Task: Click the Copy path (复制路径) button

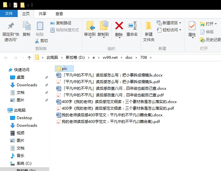Action: [x=61, y=23]
